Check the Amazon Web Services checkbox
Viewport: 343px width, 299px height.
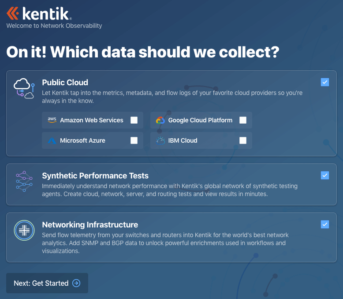(x=134, y=120)
